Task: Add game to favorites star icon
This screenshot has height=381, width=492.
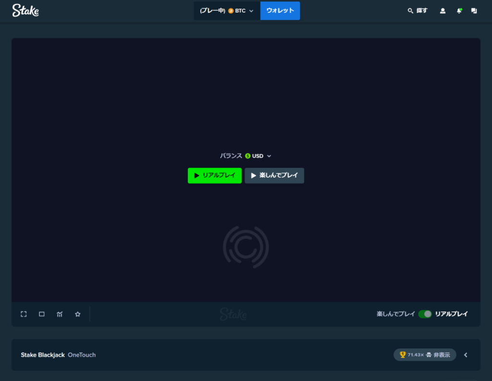Action: 77,314
